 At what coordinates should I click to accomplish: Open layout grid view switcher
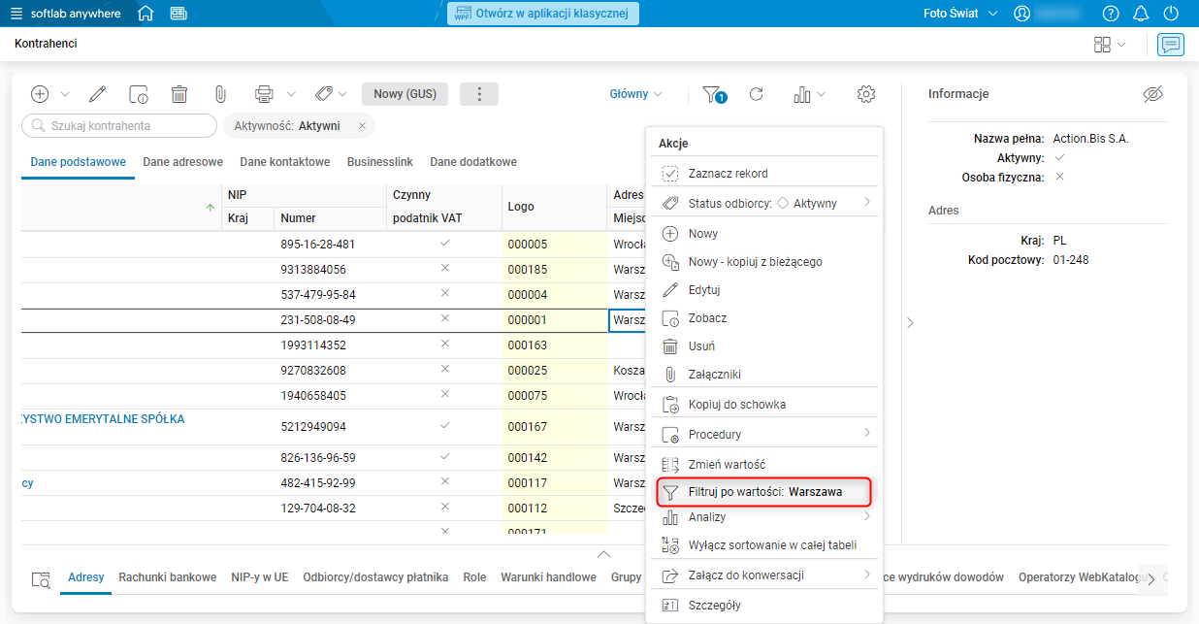click(1103, 45)
